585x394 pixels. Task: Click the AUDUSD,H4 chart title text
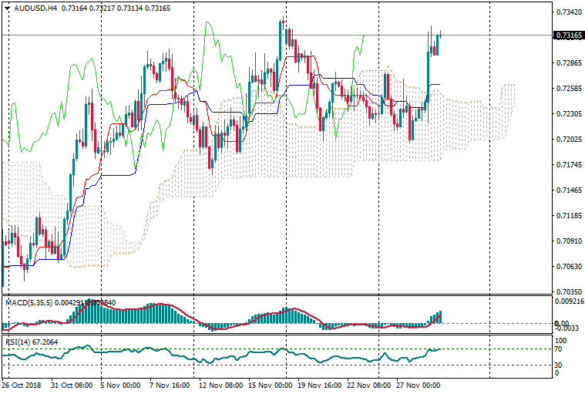coord(35,8)
